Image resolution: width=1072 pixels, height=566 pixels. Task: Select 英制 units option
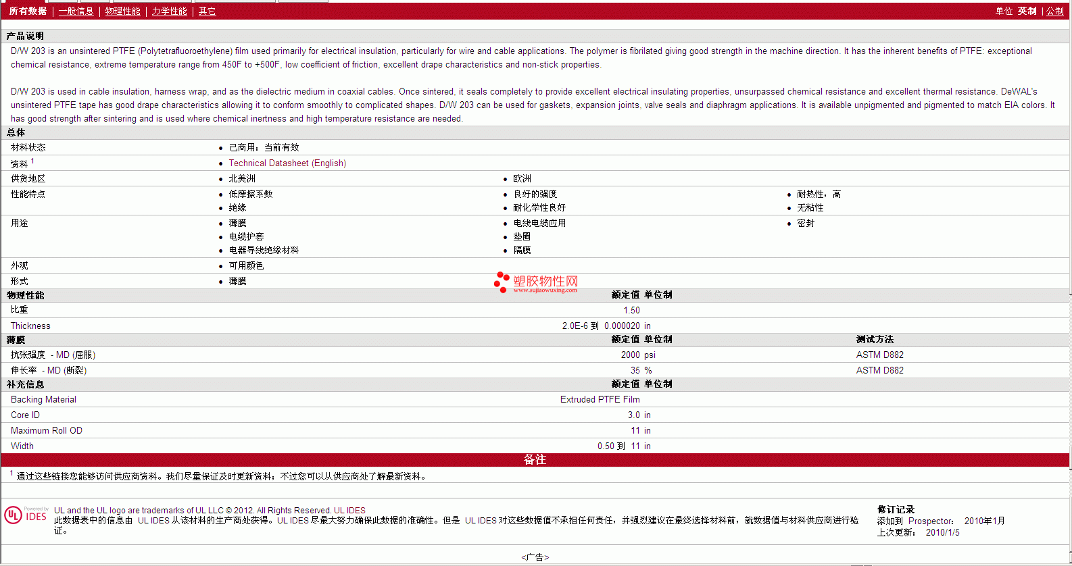tap(1027, 11)
